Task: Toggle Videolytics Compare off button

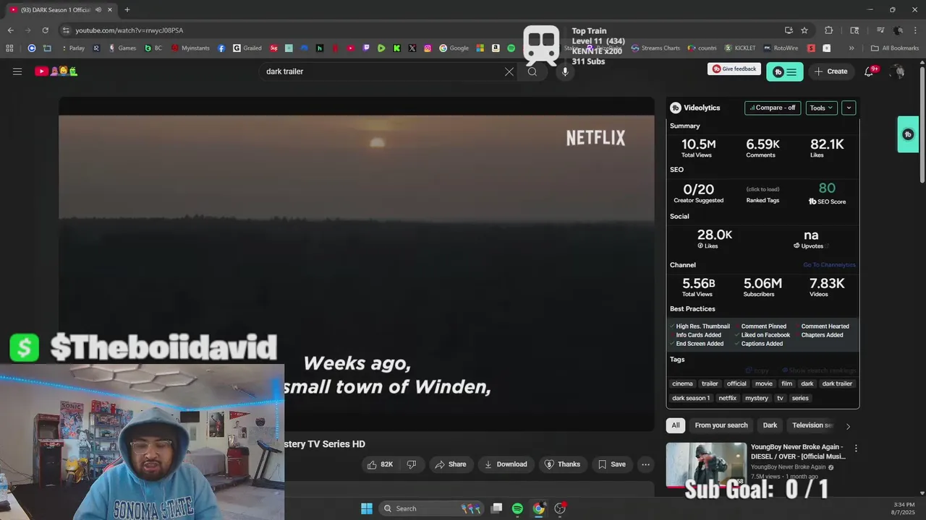Action: pyautogui.click(x=773, y=108)
